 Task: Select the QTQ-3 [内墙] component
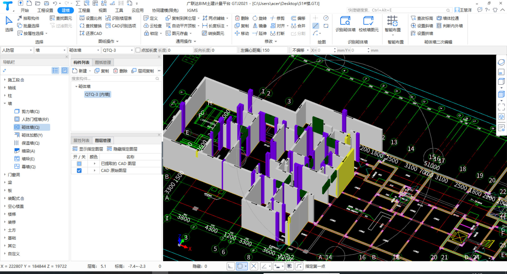click(97, 94)
